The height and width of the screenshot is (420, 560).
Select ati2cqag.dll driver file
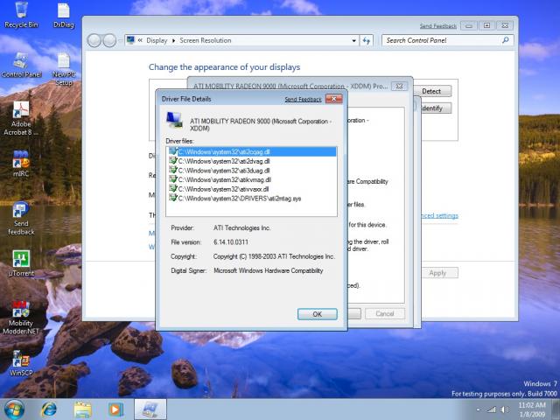[x=252, y=151]
